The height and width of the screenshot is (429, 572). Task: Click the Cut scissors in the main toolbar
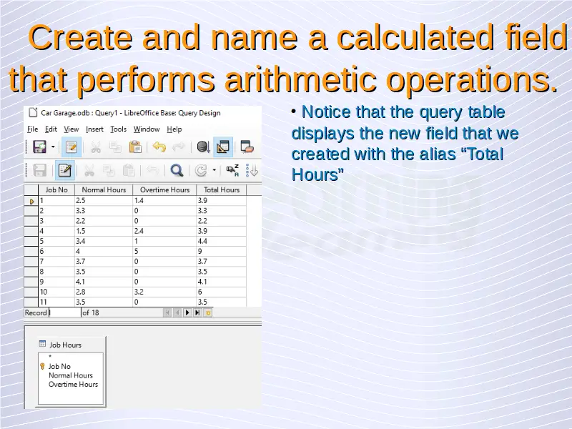point(96,147)
